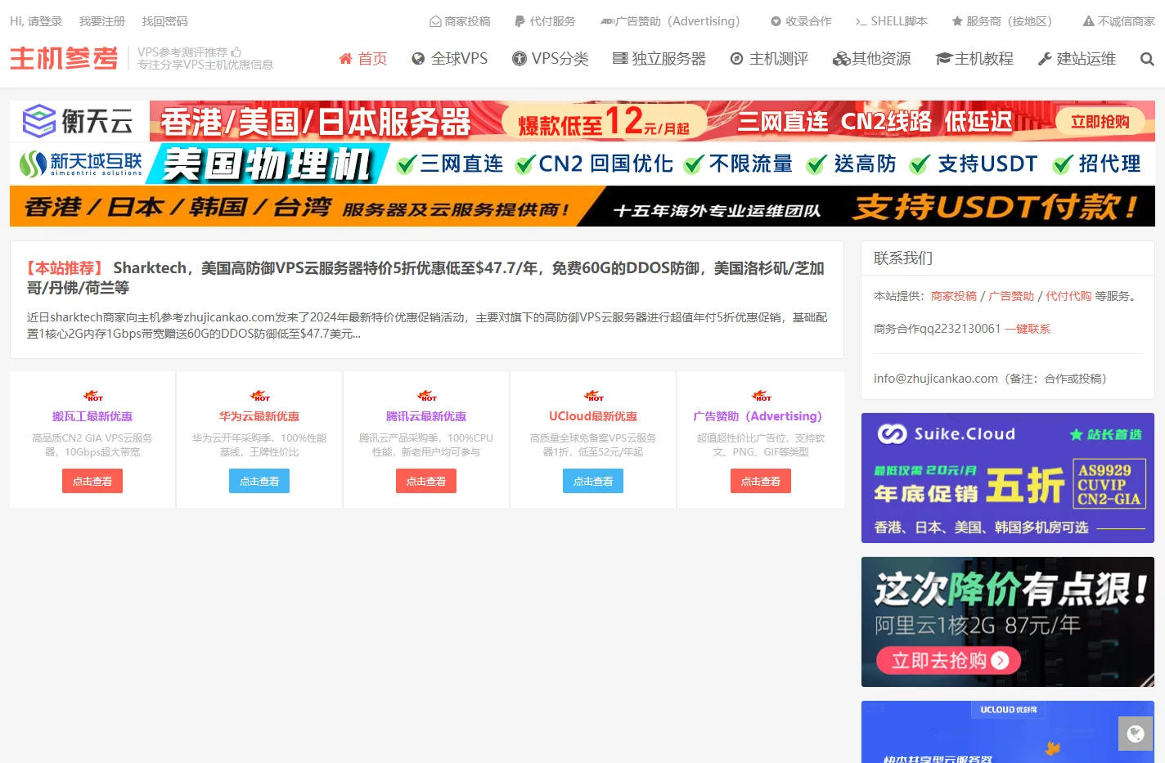Click the UCloud sidebar banner at bottom
1165x763 pixels.
pos(1008,732)
